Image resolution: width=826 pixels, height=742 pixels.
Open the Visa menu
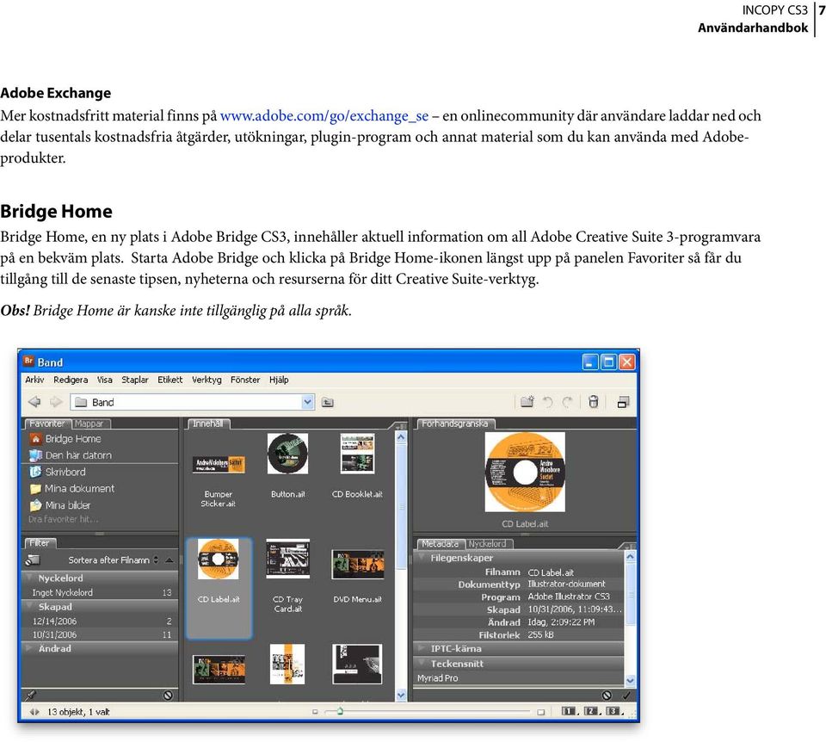pyautogui.click(x=104, y=380)
